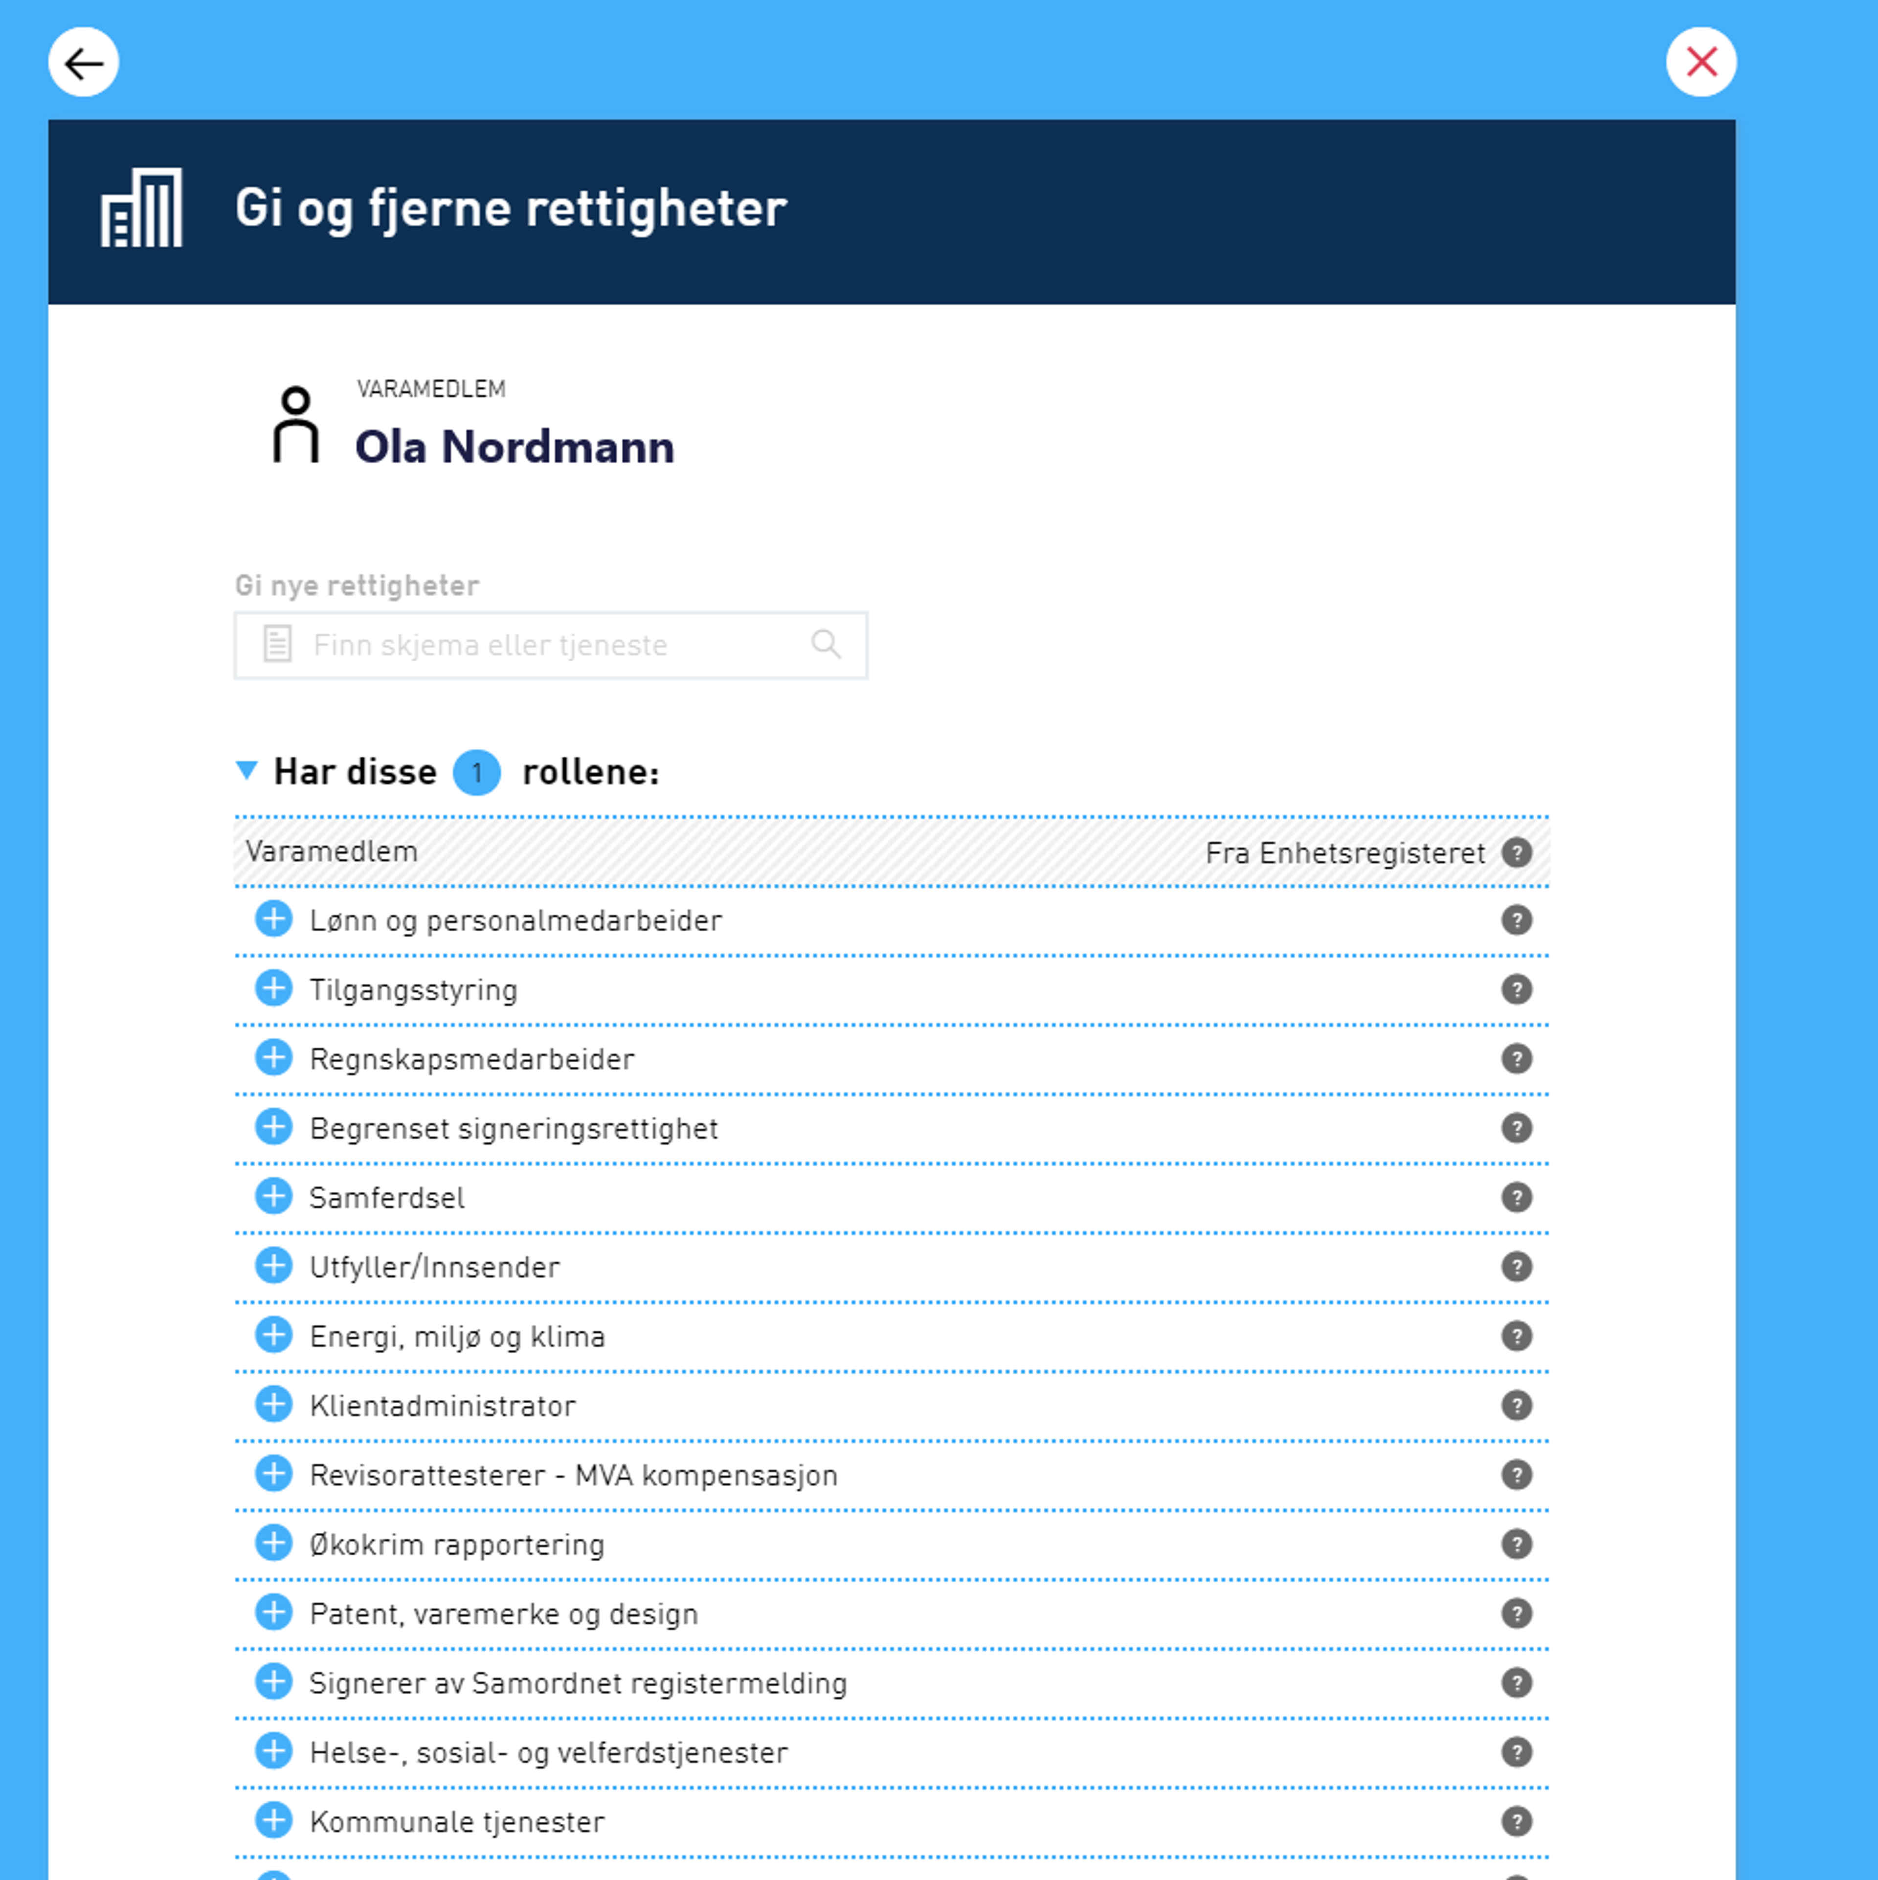1878x1880 pixels.
Task: Close the dialog with red X
Action: 1700,63
